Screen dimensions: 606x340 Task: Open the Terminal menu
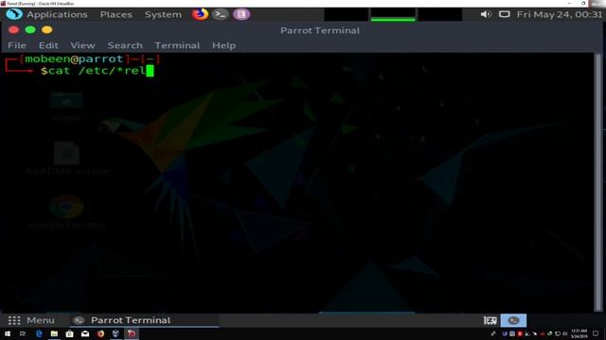[177, 45]
